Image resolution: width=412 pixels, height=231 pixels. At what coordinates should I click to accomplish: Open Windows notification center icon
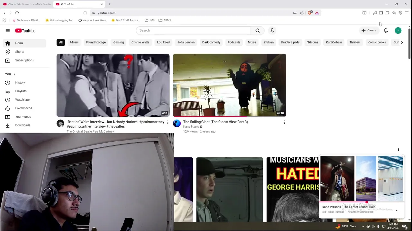405,226
